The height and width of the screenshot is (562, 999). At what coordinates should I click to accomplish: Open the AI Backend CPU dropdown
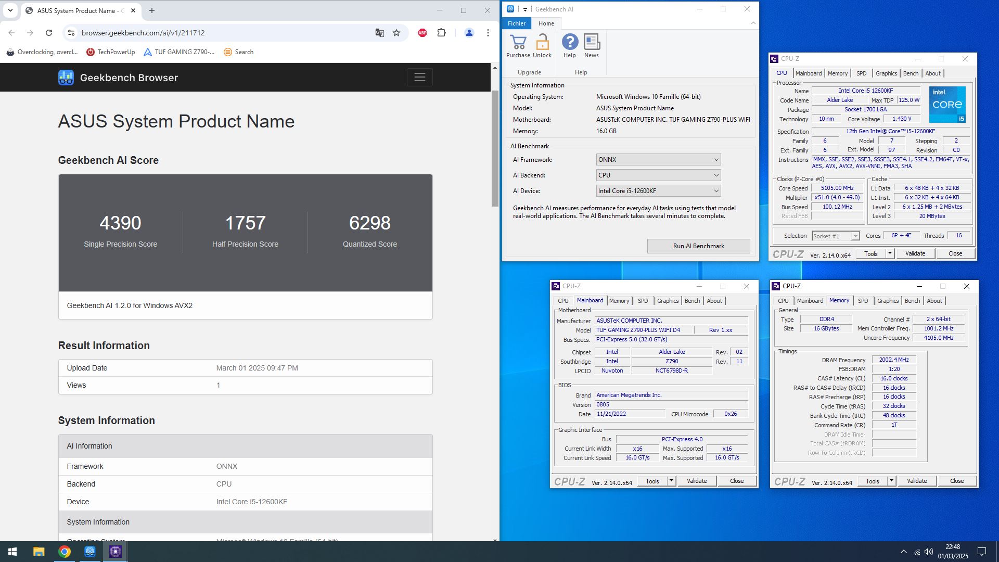click(658, 175)
